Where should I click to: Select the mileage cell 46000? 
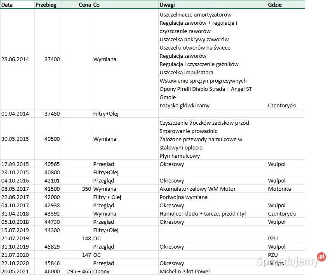coord(52,271)
